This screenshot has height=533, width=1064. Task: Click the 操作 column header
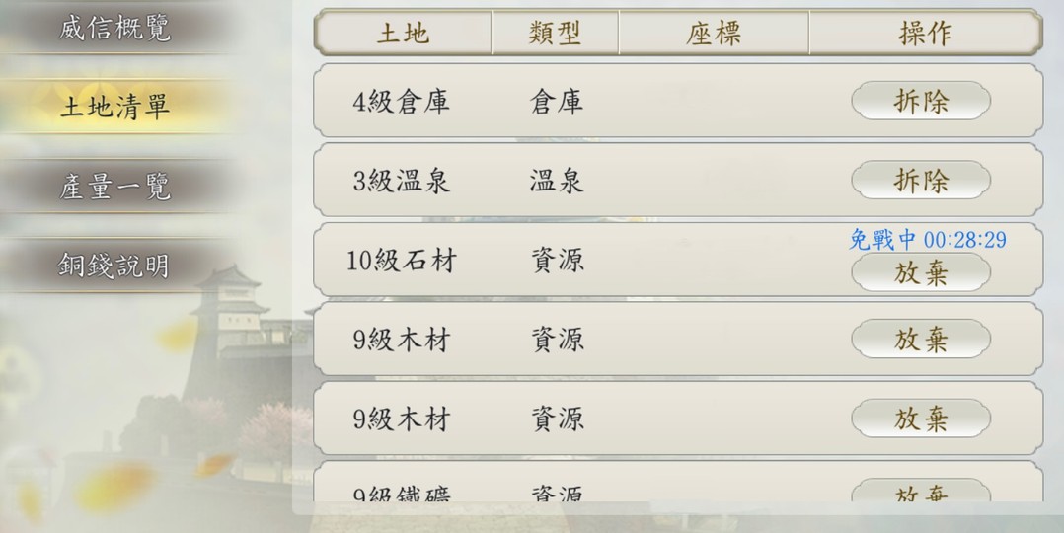[925, 33]
